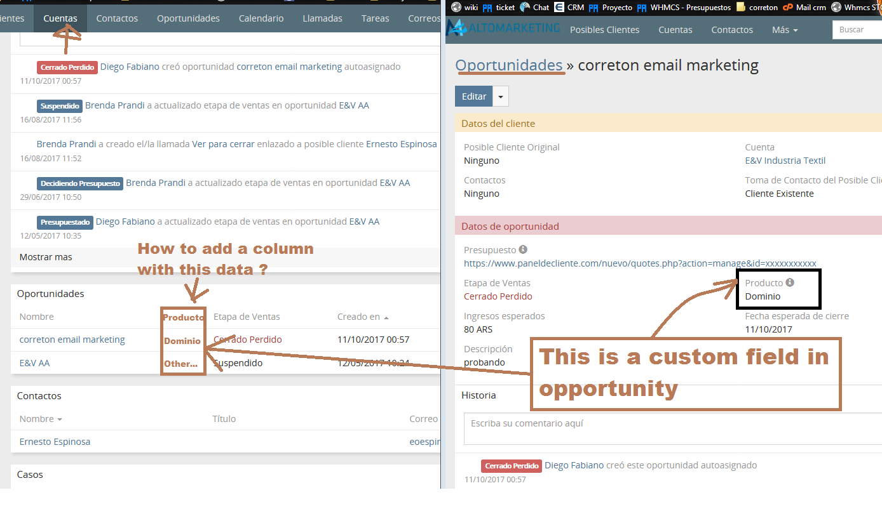Viewport: 882px width, 509px height.
Task: Open the wiki bookmark in the bookmarks bar
Action: pos(465,7)
